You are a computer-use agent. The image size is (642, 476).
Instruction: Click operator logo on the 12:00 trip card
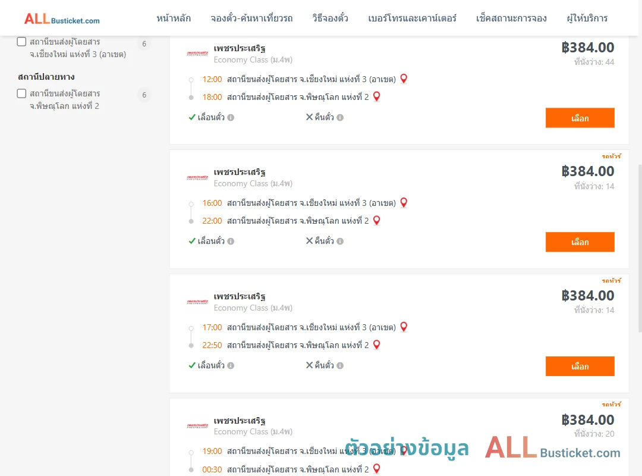click(x=197, y=54)
